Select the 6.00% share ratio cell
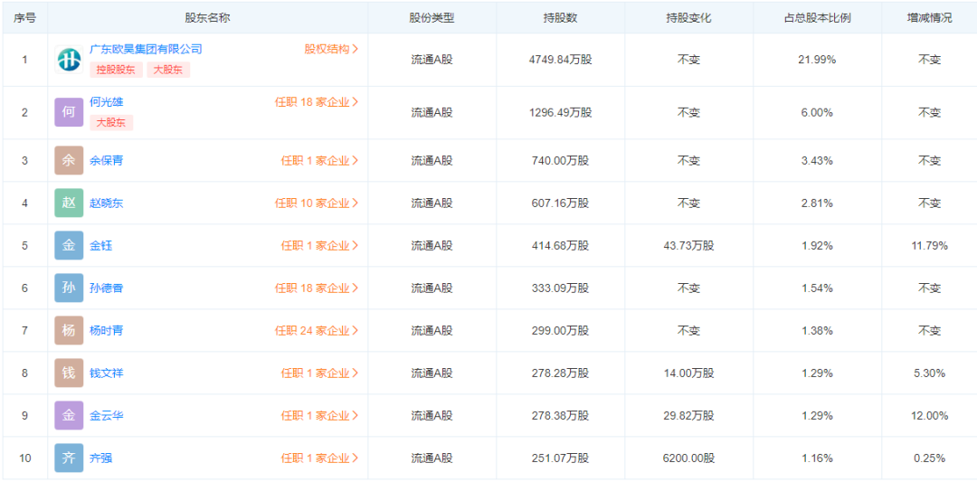Screen dimensions: 977x482 coord(817,113)
